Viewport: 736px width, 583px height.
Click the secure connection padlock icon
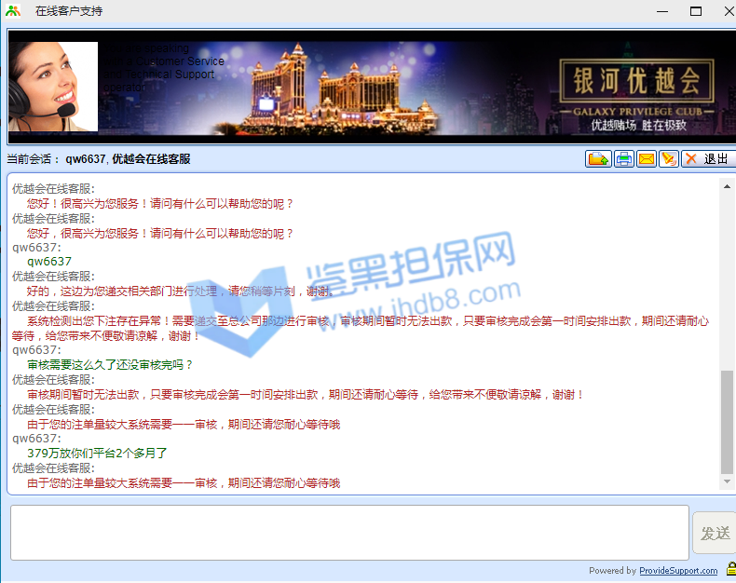coord(729,570)
